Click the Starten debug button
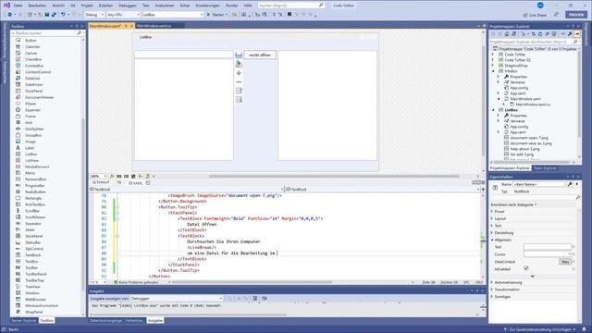592x333 pixels. click(x=216, y=15)
